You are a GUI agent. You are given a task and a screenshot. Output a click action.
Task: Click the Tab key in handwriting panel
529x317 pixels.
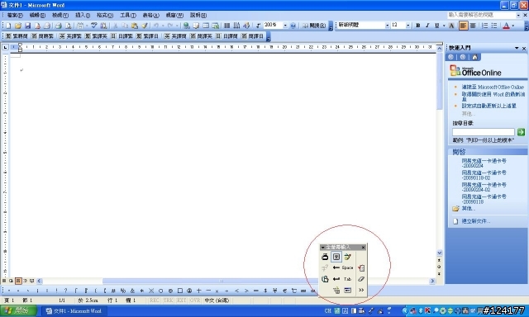click(x=347, y=279)
